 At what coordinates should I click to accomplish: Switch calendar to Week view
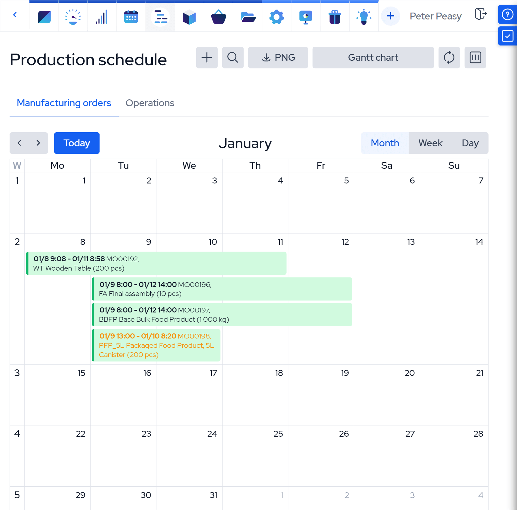[430, 143]
